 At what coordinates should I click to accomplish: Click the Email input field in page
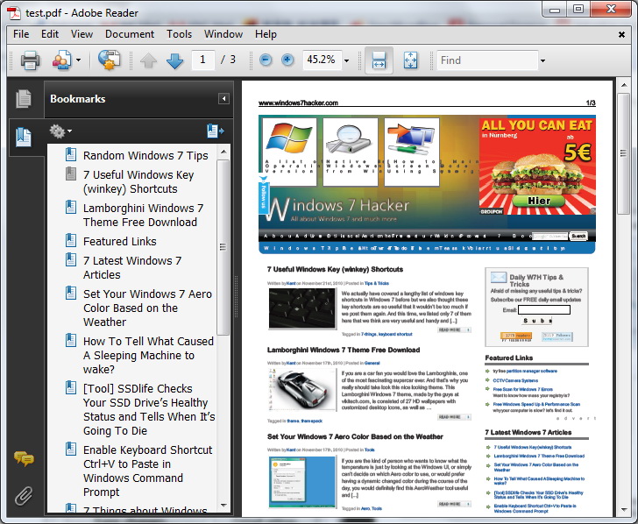click(x=544, y=310)
